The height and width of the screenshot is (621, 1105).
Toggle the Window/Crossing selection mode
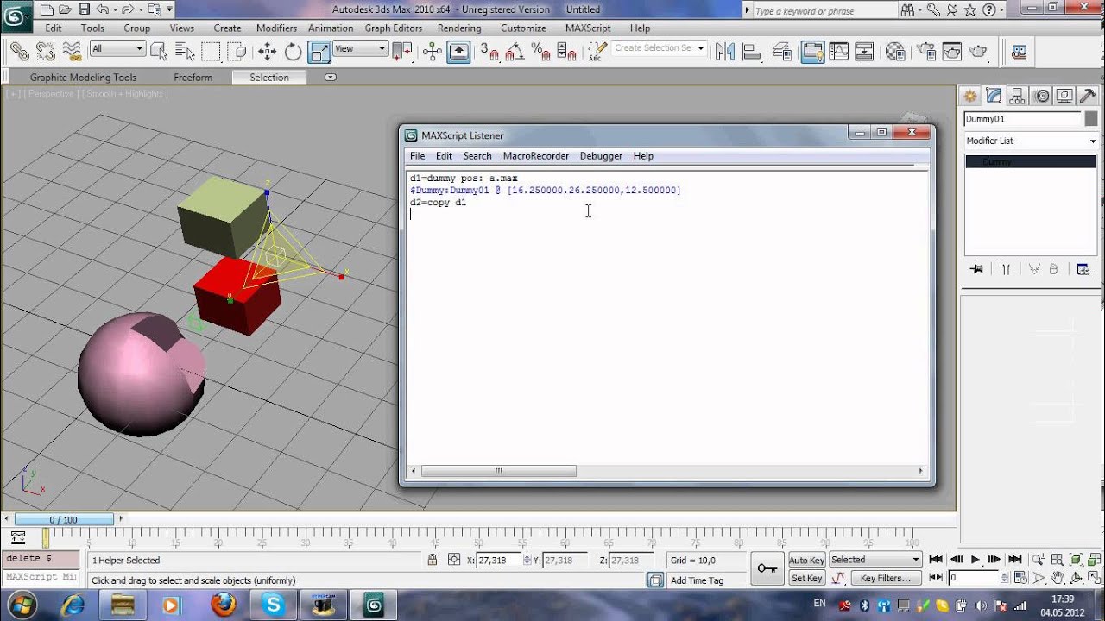pos(237,52)
